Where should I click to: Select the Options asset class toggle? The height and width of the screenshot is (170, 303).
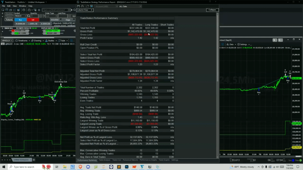pyautogui.click(x=9, y=17)
